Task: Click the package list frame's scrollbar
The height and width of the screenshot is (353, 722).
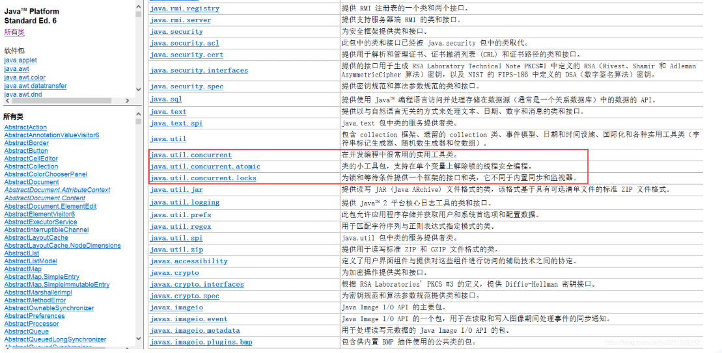Action: point(138,52)
